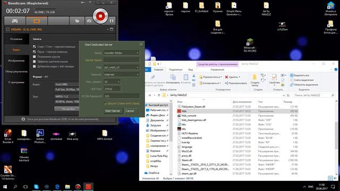The width and height of the screenshot is (340, 191).
Task: Pause the Bandicam recording
Action: 112,21
